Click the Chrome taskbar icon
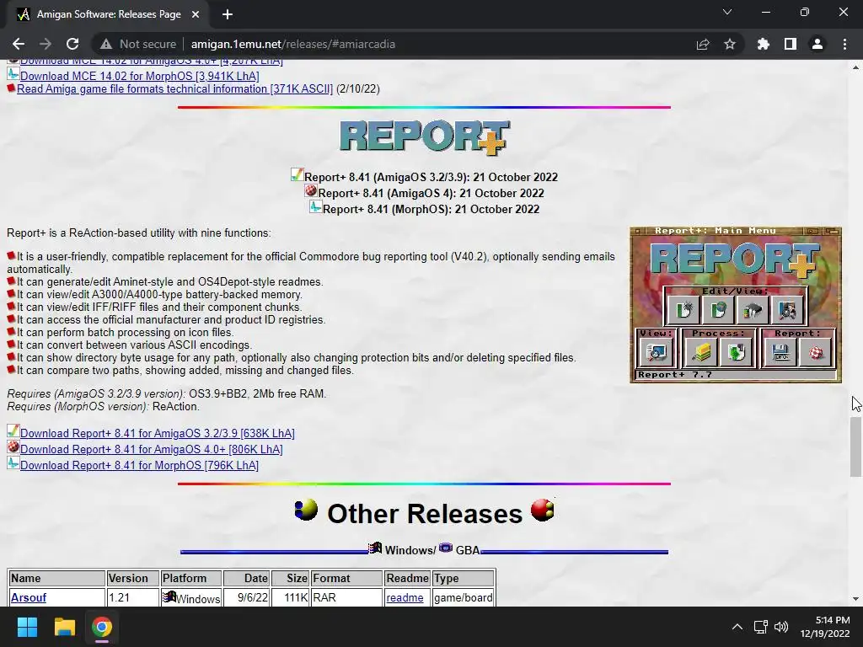This screenshot has width=863, height=647. (102, 627)
